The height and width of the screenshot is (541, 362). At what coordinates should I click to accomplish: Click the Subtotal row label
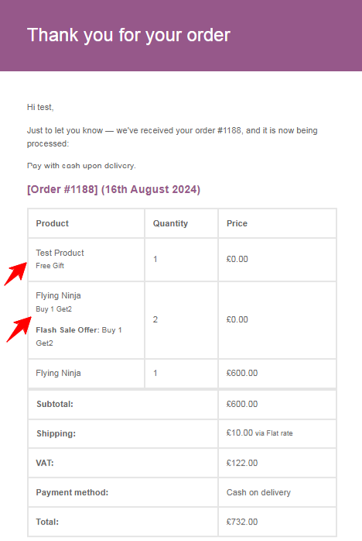(x=55, y=404)
